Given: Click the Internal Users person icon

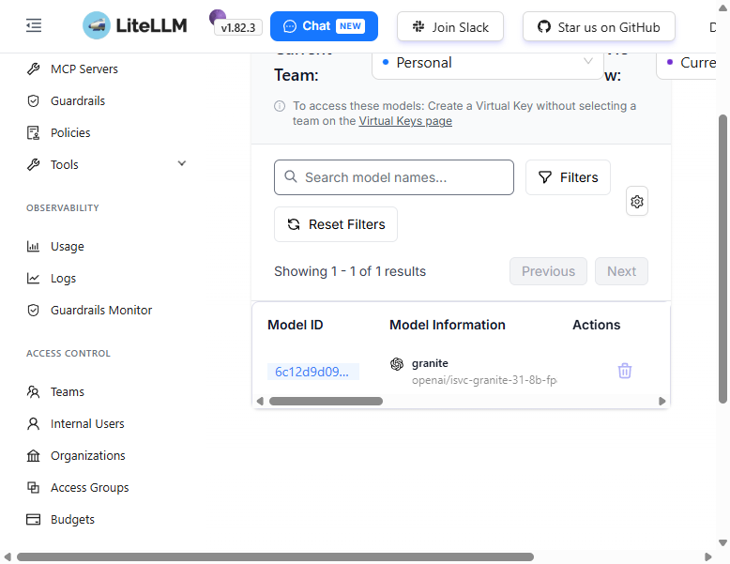Looking at the screenshot, I should 33,424.
